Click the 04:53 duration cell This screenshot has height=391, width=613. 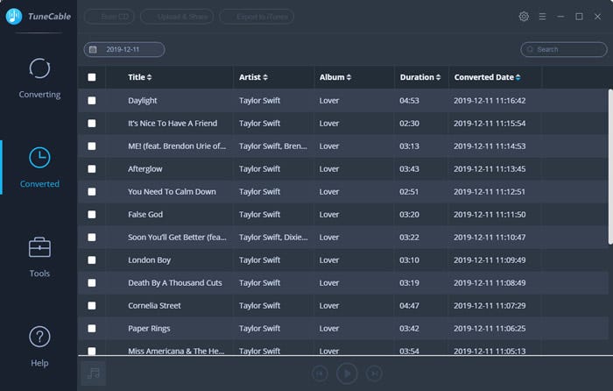pyautogui.click(x=409, y=101)
